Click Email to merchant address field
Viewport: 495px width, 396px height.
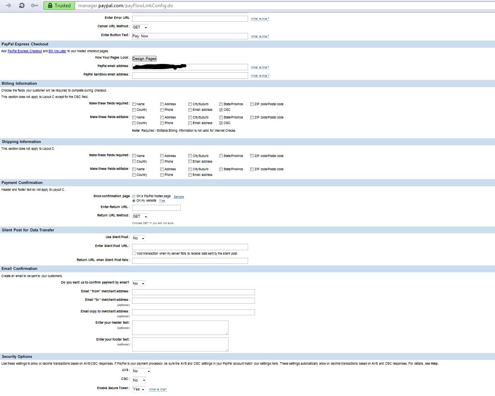(x=194, y=300)
